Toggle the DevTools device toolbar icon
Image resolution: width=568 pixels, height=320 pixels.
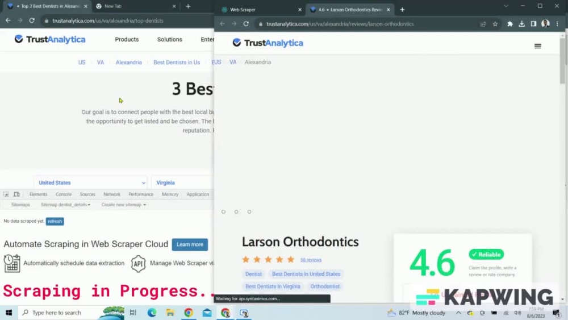pos(16,194)
